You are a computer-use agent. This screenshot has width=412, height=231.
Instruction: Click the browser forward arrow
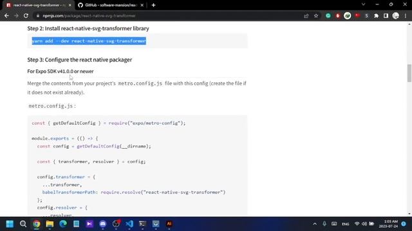click(16, 15)
